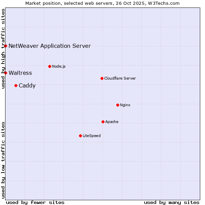Click the red dot beside Caddy
The image size is (205, 205).
[16, 85]
